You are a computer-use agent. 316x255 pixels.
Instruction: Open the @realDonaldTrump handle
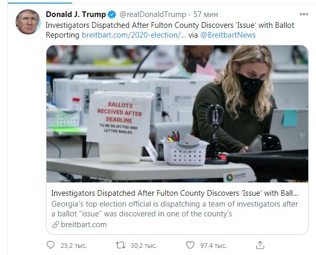point(154,14)
